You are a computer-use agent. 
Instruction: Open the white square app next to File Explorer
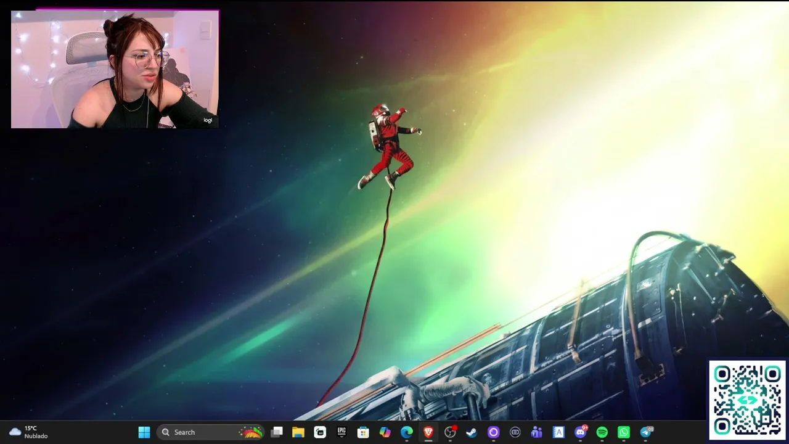320,432
